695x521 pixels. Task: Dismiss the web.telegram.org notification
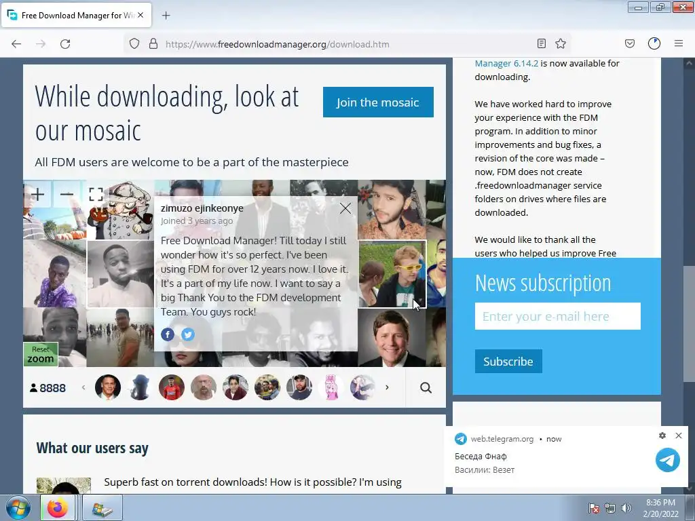679,436
